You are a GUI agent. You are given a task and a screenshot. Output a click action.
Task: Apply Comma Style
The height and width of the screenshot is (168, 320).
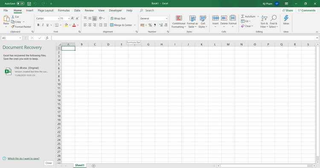155,25
